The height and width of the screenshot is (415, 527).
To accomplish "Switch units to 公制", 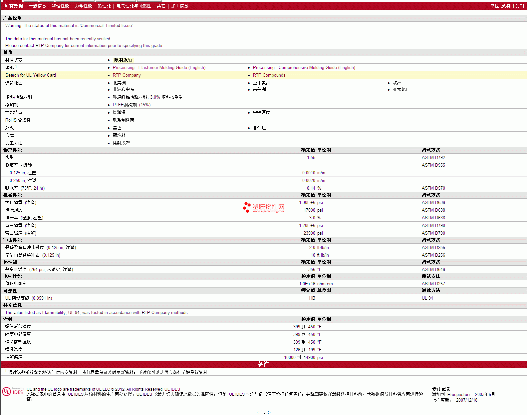I will click(x=519, y=6).
